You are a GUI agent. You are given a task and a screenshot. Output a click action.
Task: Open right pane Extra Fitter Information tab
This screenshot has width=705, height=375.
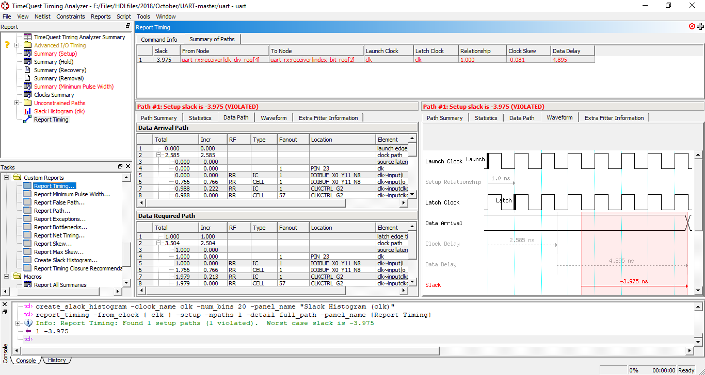click(614, 118)
